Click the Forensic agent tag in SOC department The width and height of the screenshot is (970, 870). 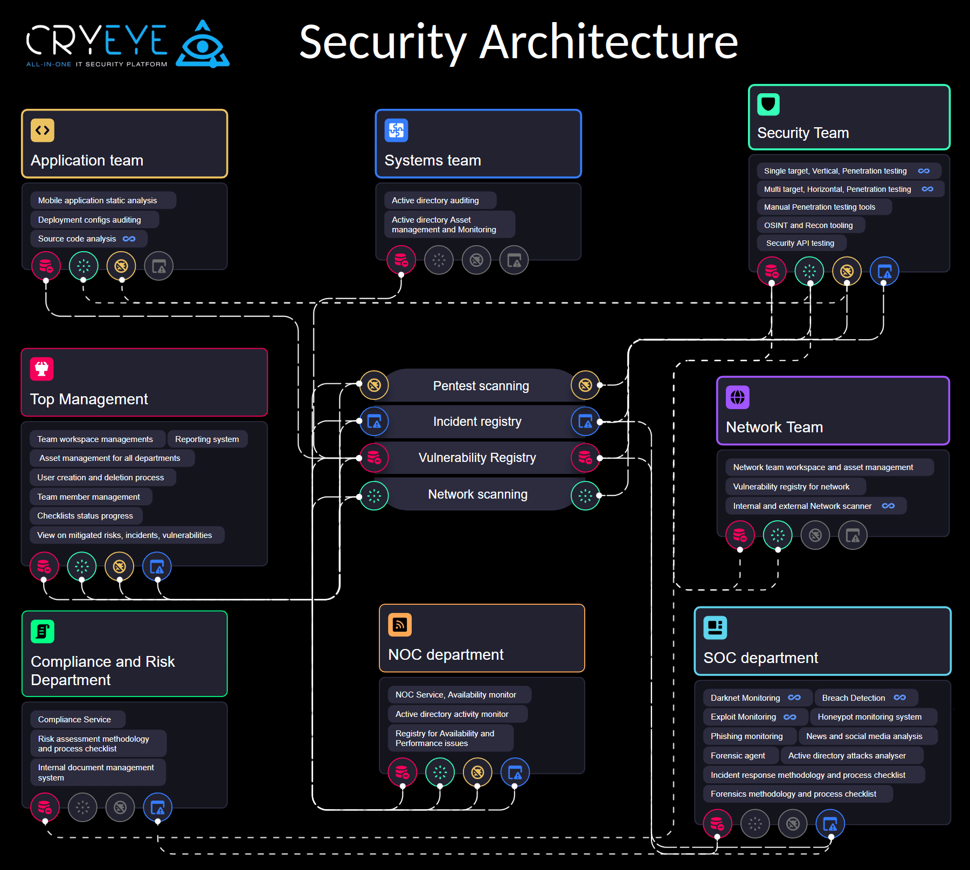pos(740,755)
